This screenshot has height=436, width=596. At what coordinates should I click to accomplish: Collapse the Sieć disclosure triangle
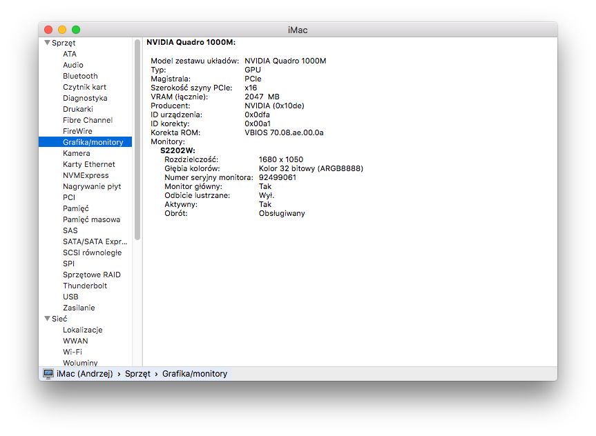tap(47, 319)
